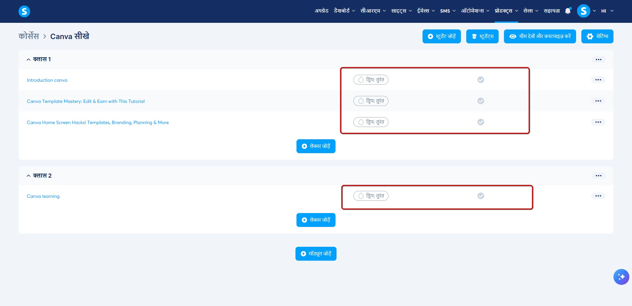Toggle published checkmark for Canva learning

click(481, 196)
